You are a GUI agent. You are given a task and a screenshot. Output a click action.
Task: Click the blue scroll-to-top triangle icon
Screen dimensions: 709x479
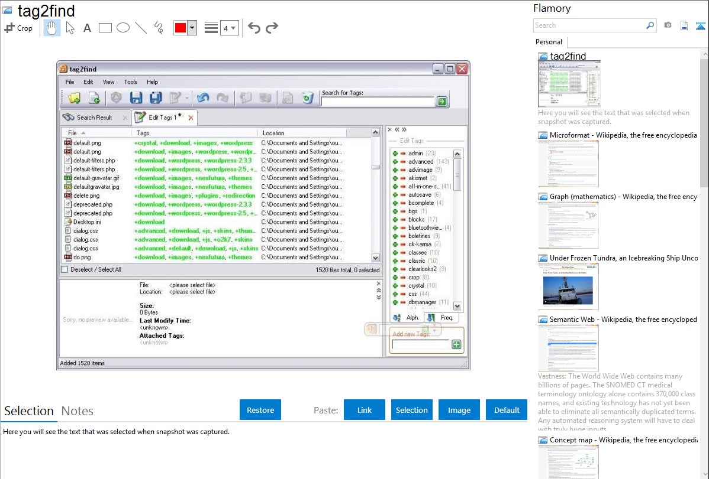click(x=700, y=25)
